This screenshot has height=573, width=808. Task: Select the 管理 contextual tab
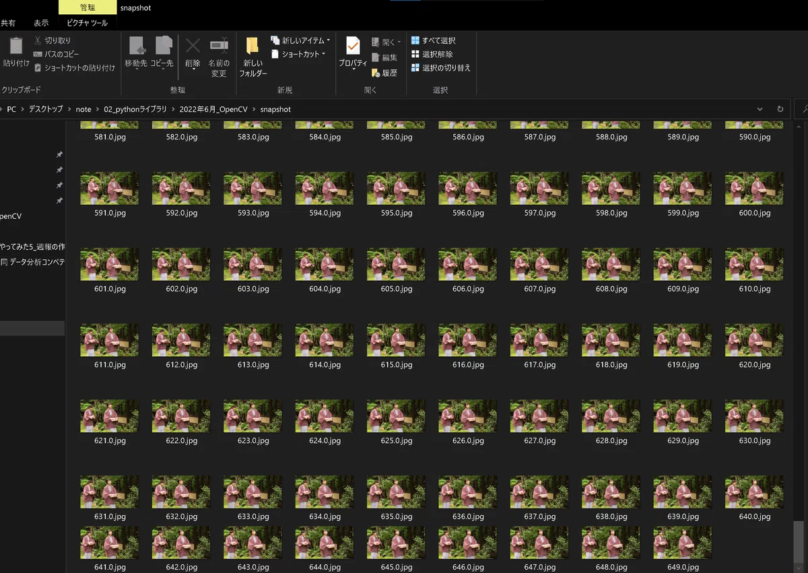point(88,7)
